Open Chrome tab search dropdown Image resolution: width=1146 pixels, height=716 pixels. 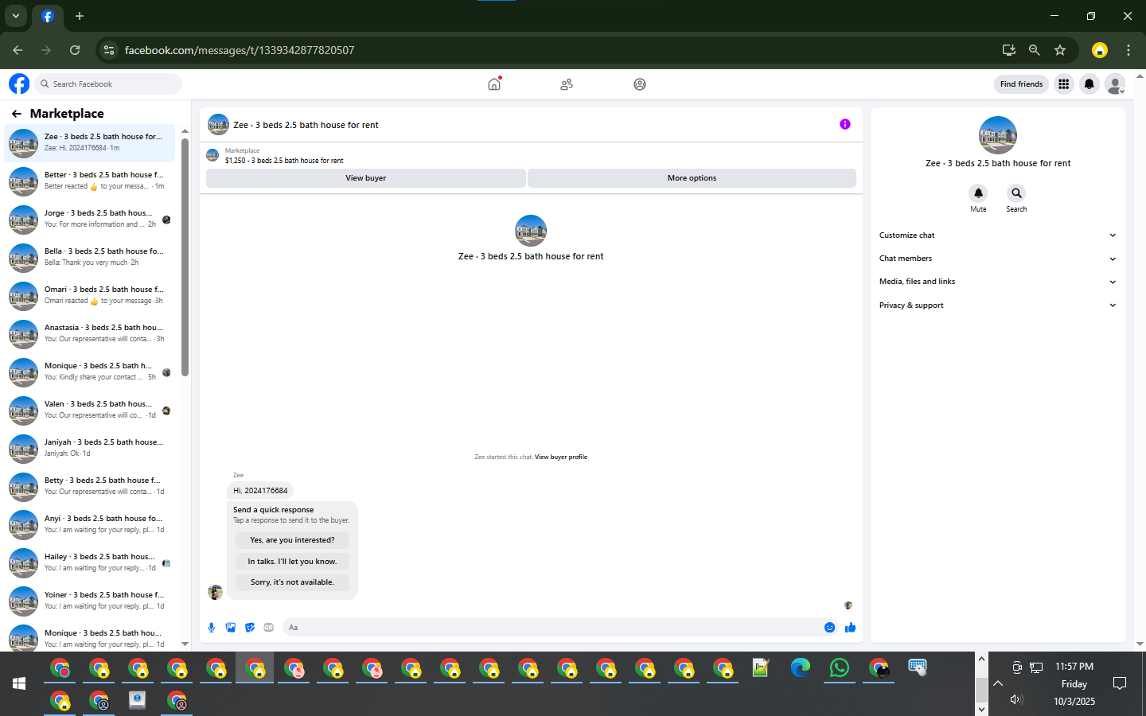(16, 16)
